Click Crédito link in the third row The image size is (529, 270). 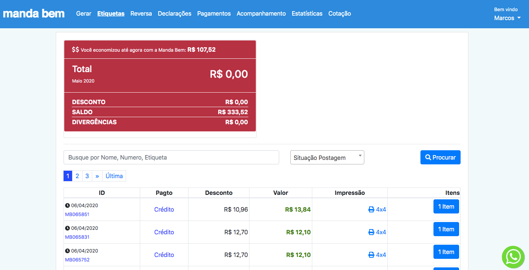164,255
